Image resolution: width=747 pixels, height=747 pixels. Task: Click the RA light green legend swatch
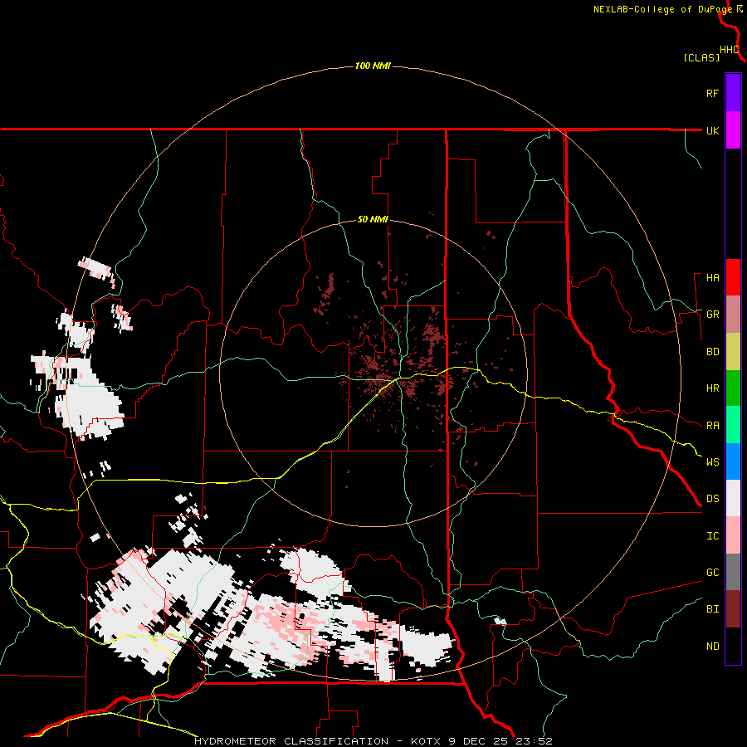pos(733,425)
